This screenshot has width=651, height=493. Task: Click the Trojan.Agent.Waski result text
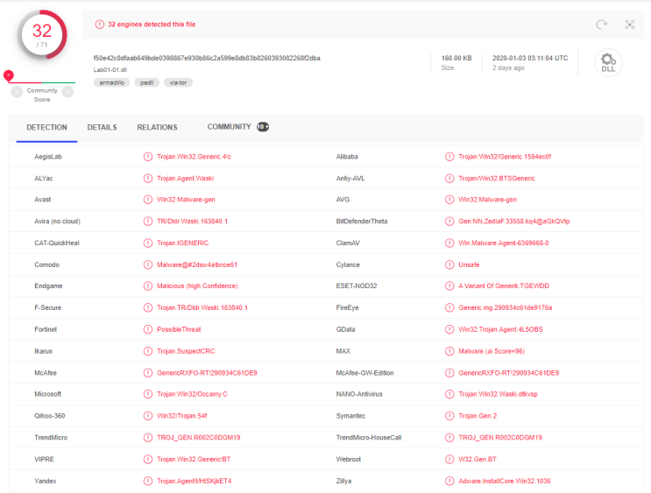click(x=185, y=179)
